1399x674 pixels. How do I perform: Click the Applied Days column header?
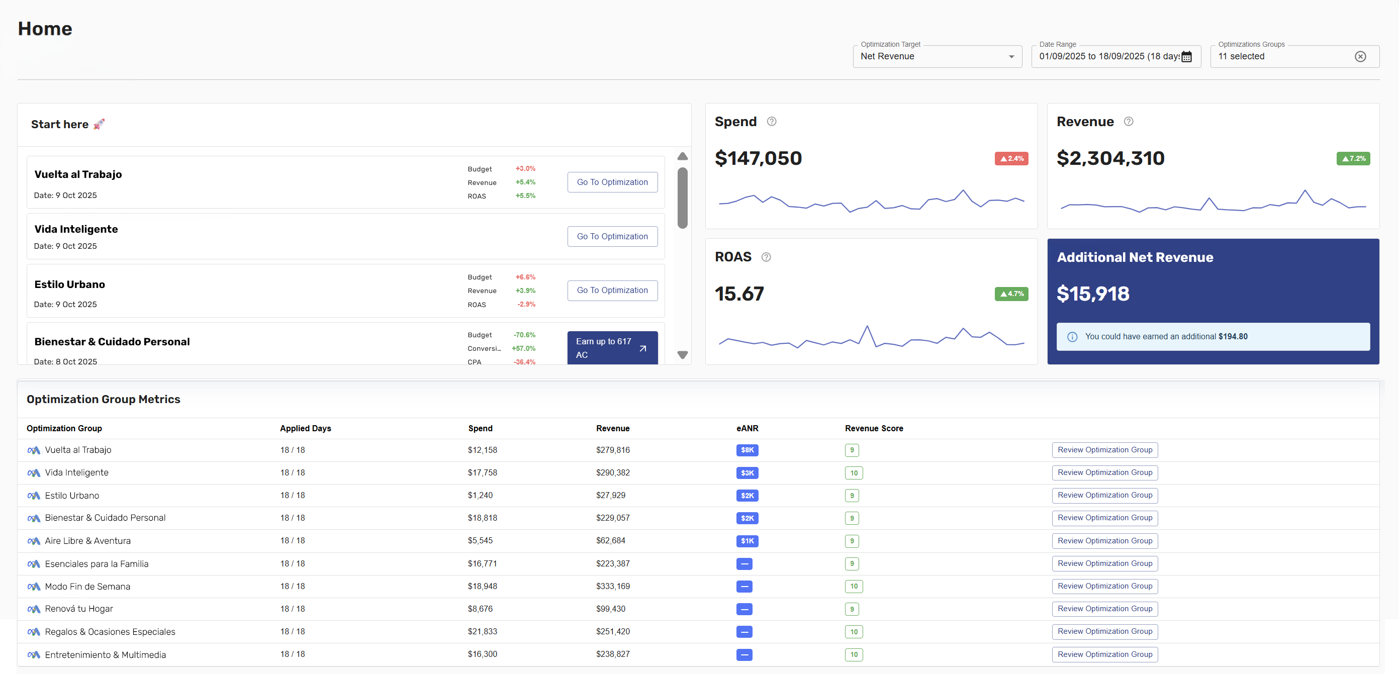[x=305, y=429]
